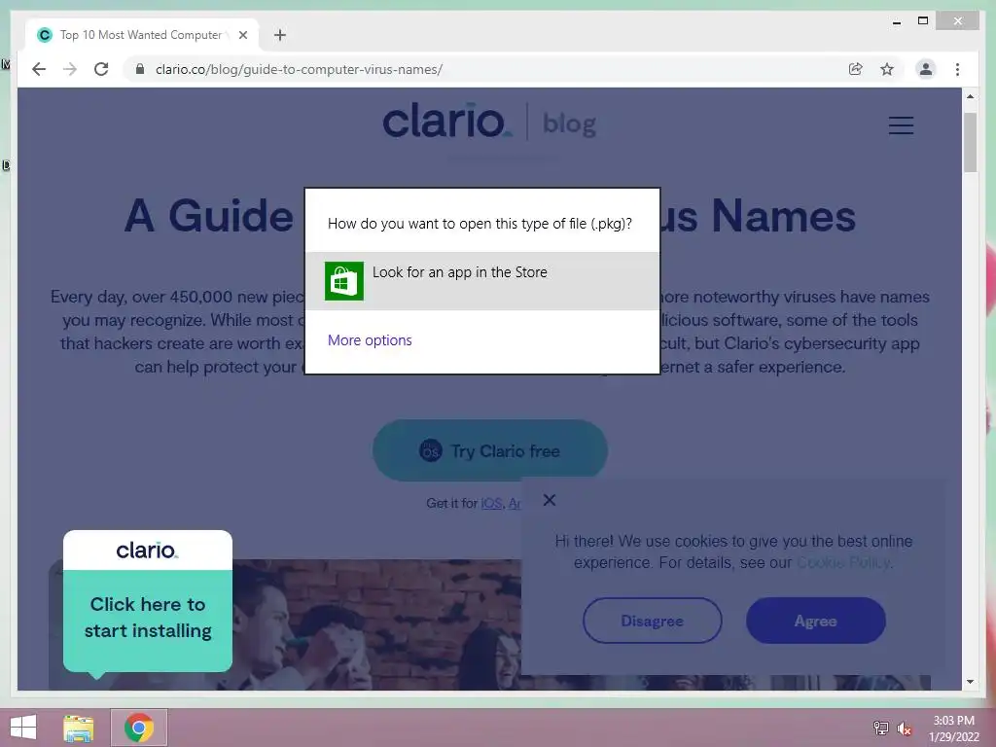The height and width of the screenshot is (747, 996).
Task: Open the Windows Start menu
Action: pos(23,728)
